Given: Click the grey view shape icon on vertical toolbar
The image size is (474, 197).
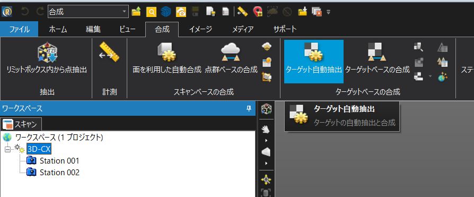Looking at the screenshot, I should (266, 152).
